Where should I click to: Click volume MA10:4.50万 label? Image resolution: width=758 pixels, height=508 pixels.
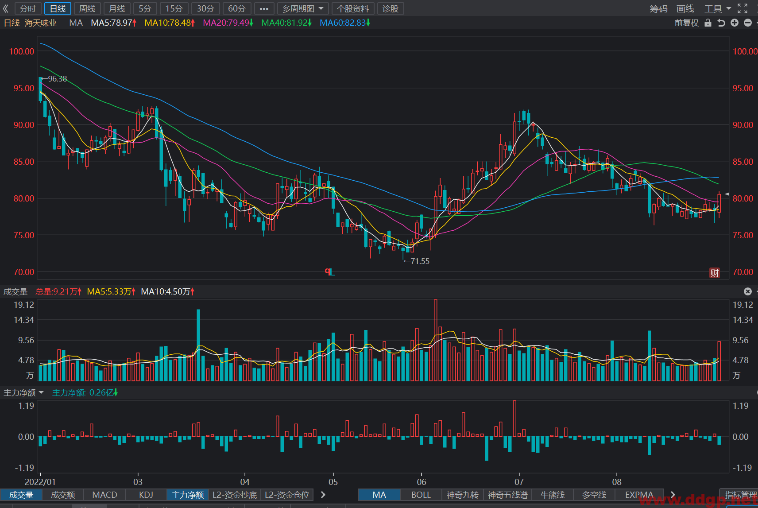click(168, 291)
